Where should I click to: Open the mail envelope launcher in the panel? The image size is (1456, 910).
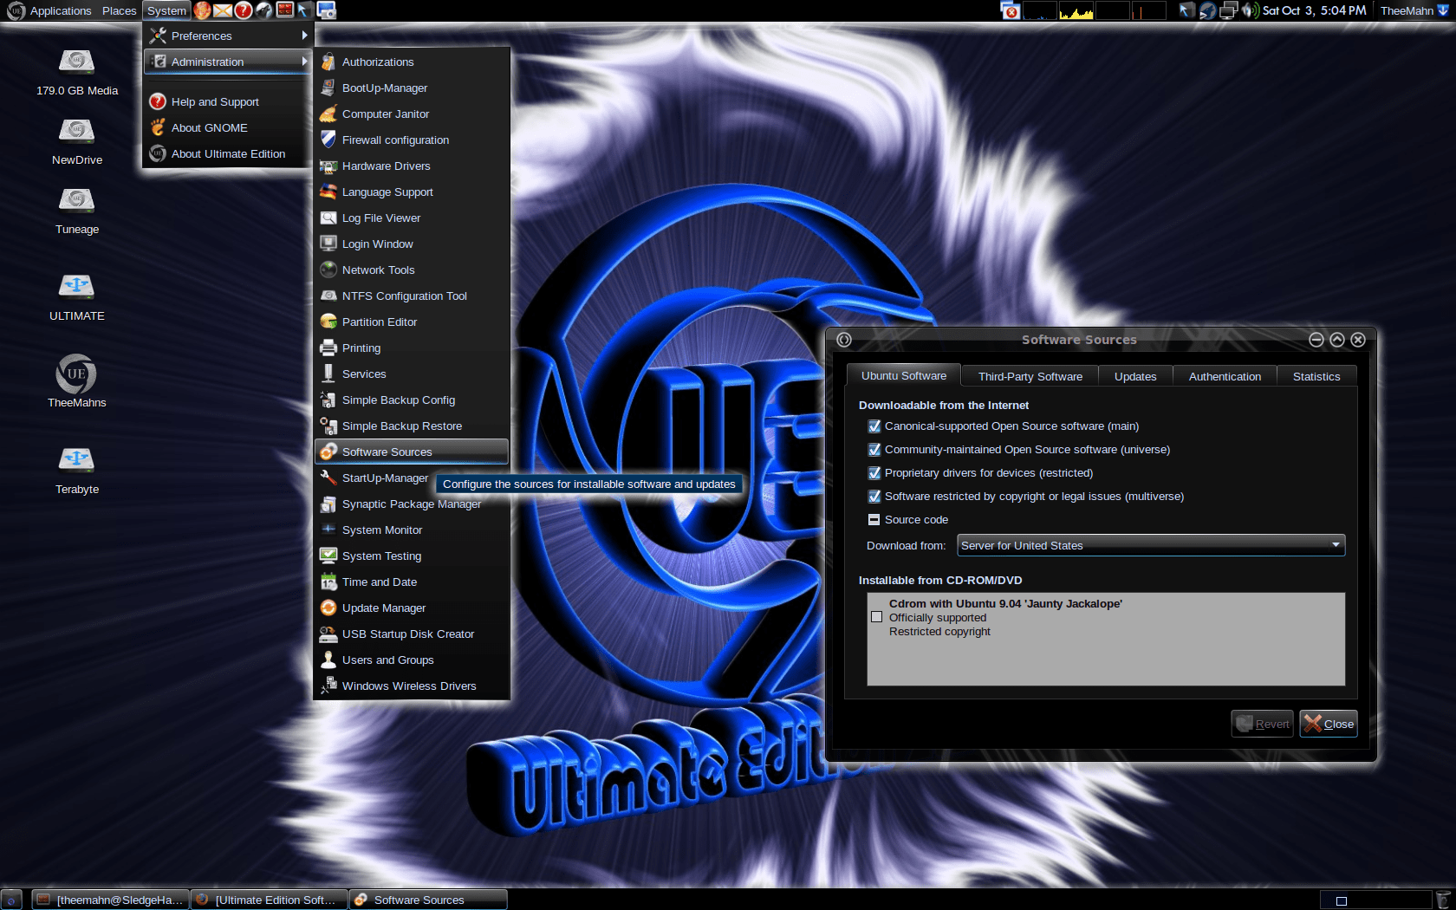pyautogui.click(x=223, y=10)
